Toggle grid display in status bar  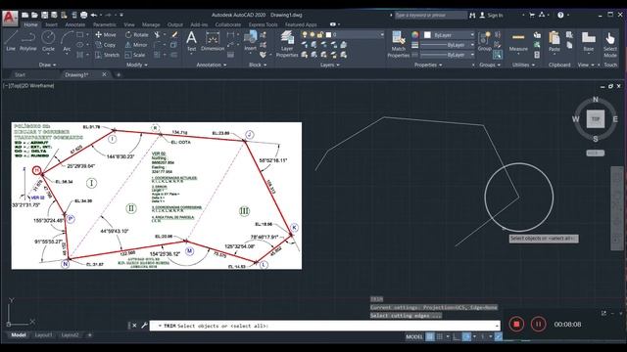coord(430,336)
